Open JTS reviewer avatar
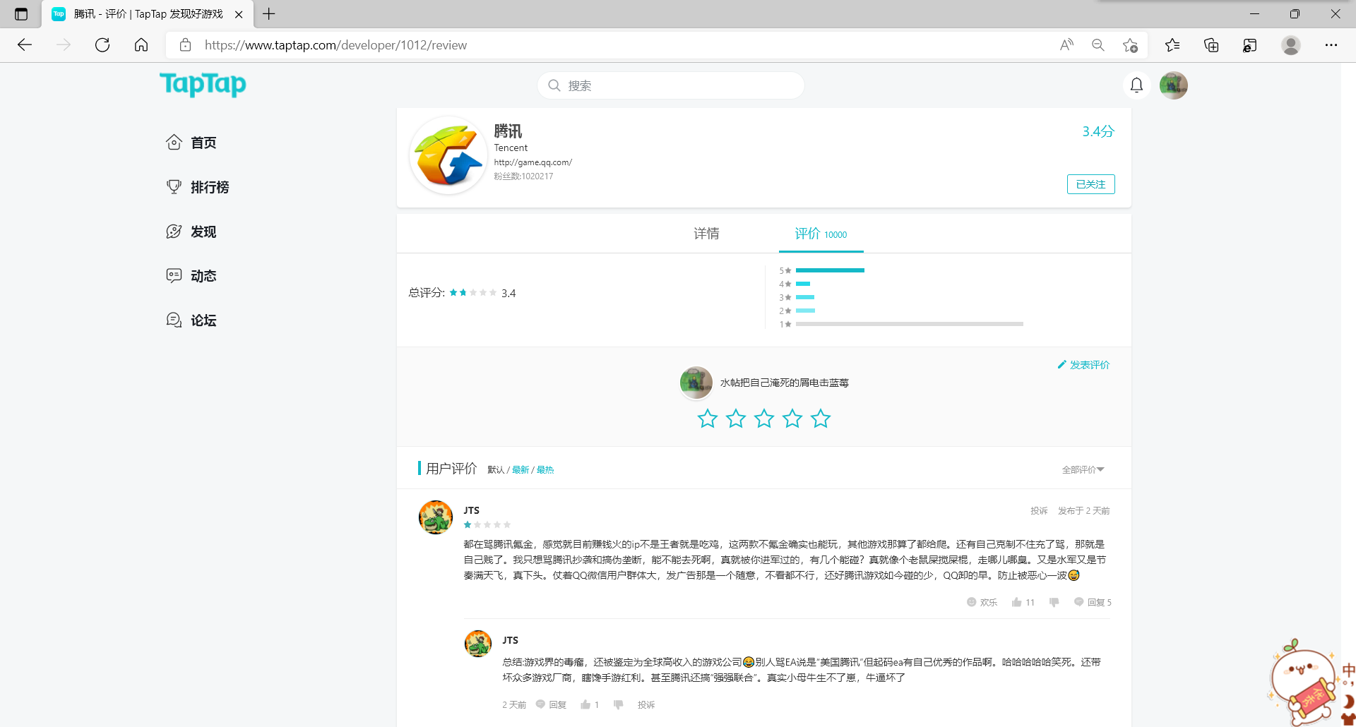 (x=436, y=517)
